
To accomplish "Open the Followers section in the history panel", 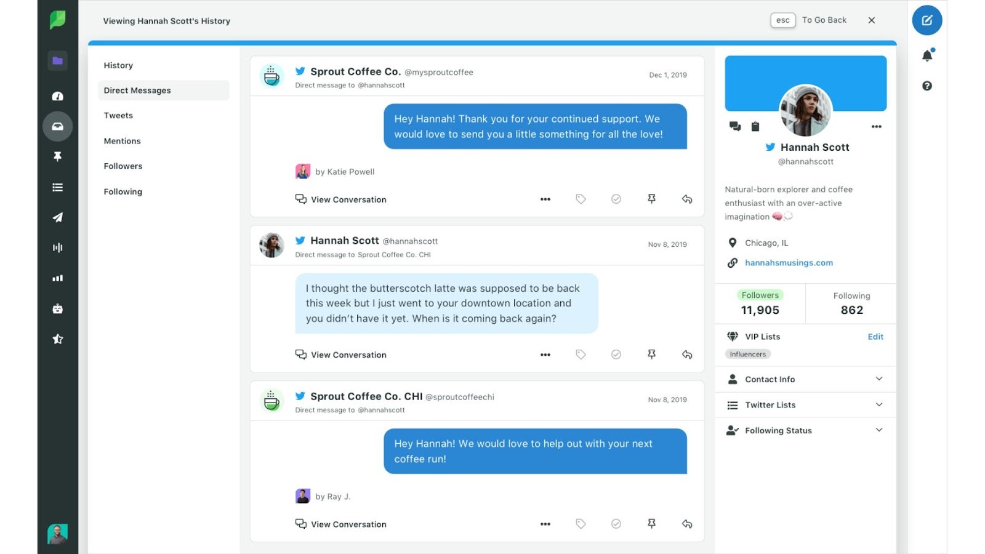I will pos(123,166).
